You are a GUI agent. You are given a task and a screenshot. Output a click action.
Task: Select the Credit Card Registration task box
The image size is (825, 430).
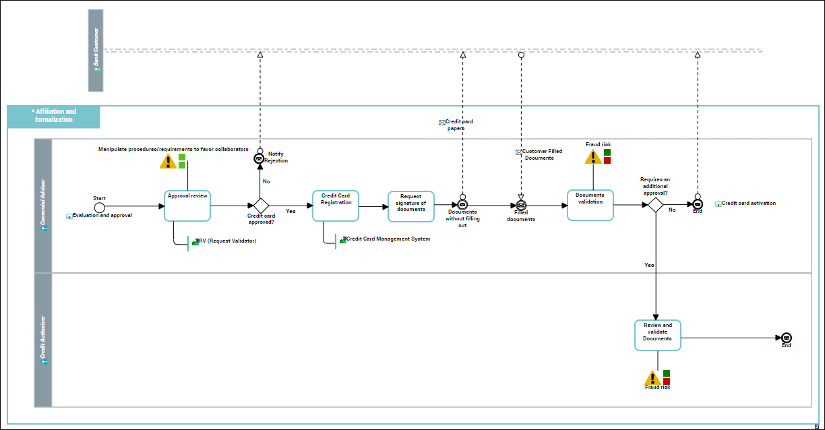336,206
